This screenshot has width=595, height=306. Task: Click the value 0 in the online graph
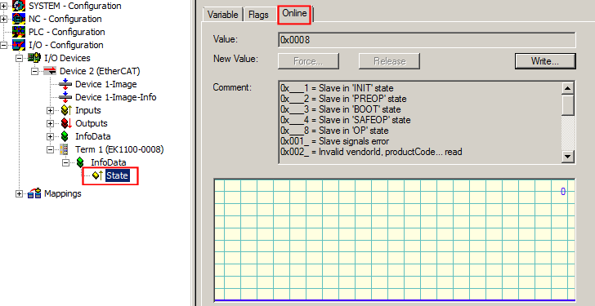point(563,192)
